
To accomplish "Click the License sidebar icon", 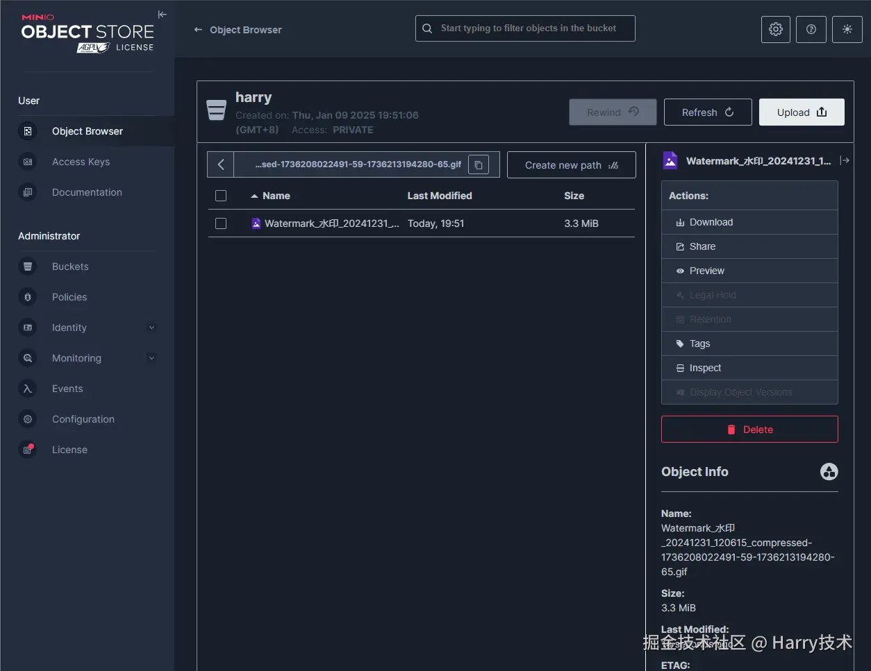I will [x=28, y=450].
